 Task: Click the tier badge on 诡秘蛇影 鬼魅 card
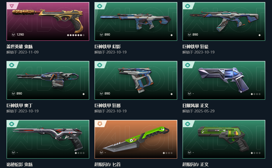(x=12, y=124)
